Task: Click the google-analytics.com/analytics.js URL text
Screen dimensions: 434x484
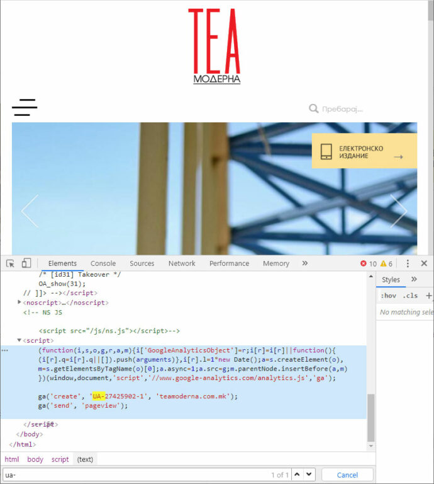Action: (228, 378)
